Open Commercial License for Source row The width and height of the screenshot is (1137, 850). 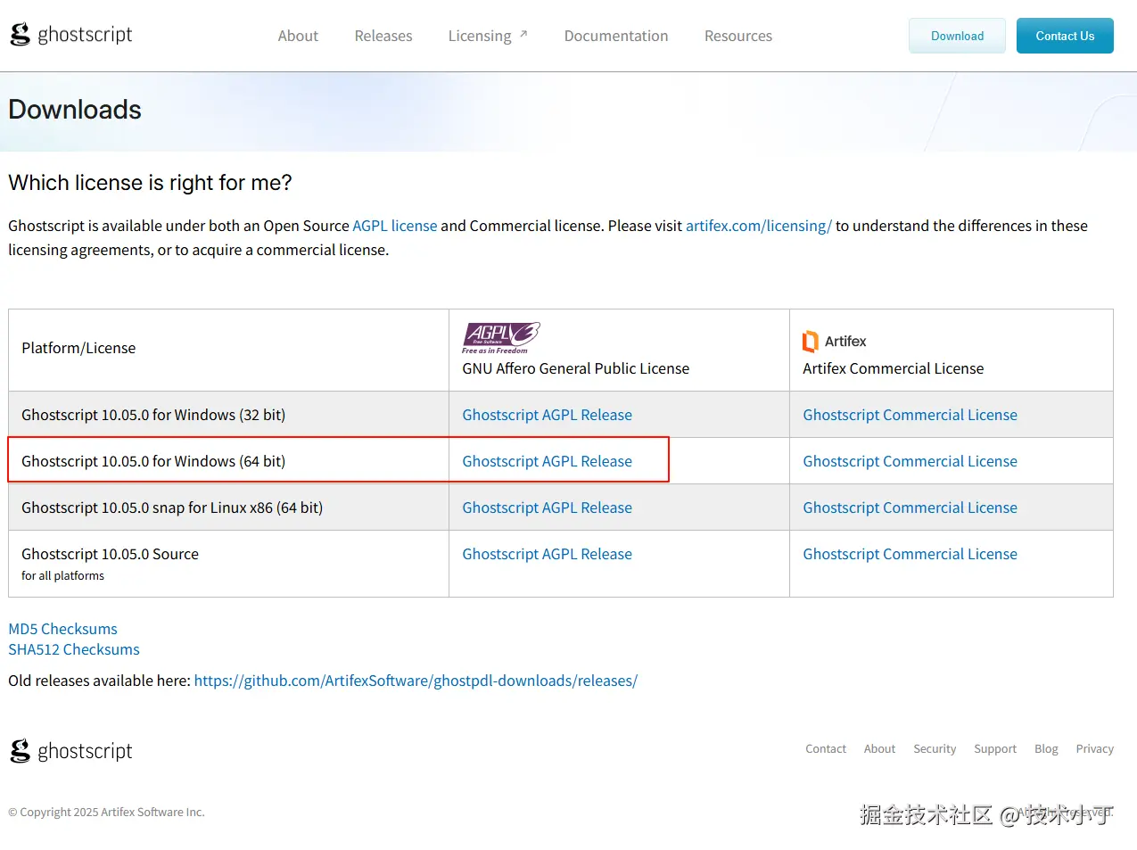click(910, 554)
